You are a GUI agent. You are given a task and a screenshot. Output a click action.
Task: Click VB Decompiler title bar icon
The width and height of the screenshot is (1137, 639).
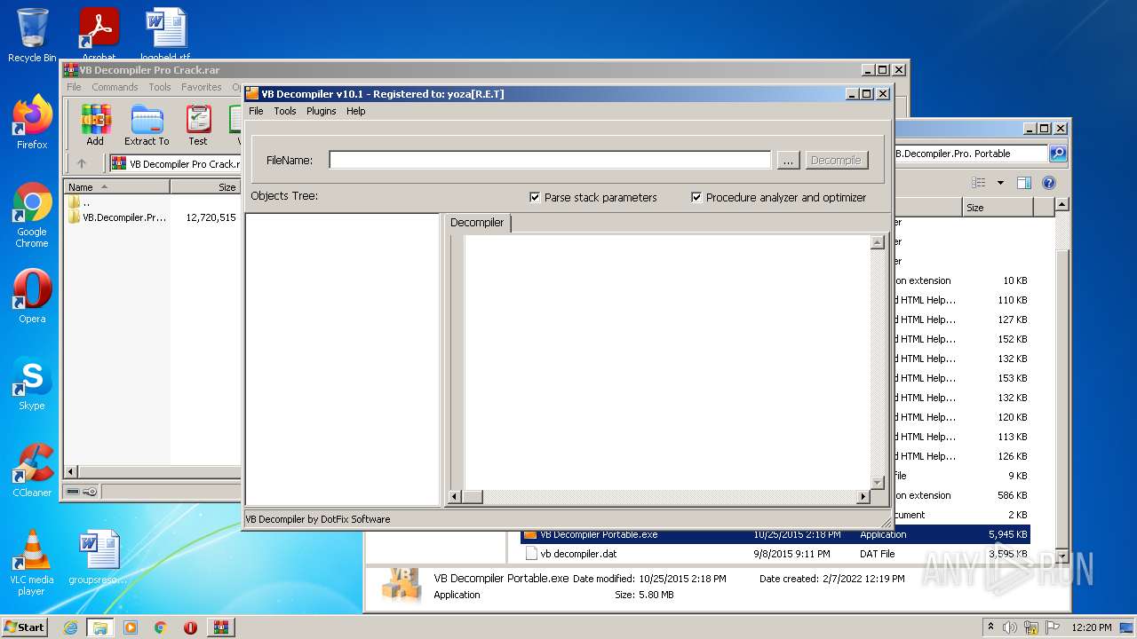pos(252,94)
